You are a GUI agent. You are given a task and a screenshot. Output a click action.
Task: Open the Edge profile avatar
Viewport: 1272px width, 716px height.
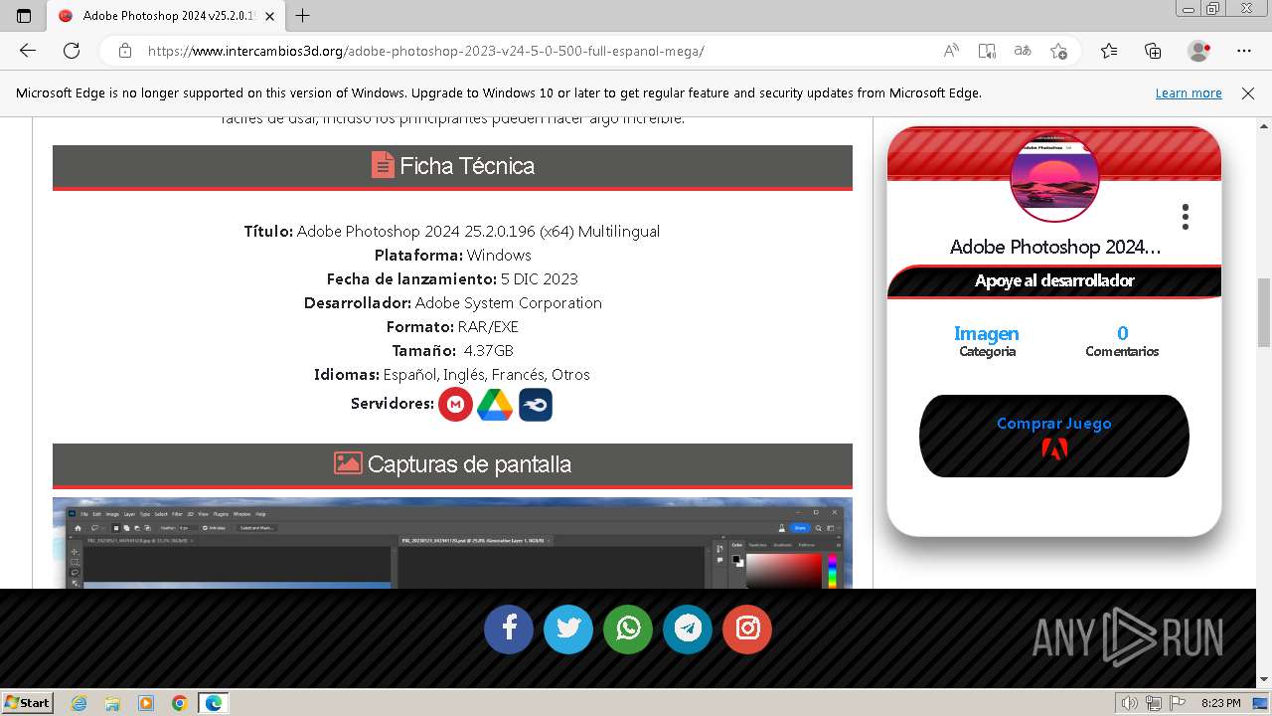point(1198,51)
